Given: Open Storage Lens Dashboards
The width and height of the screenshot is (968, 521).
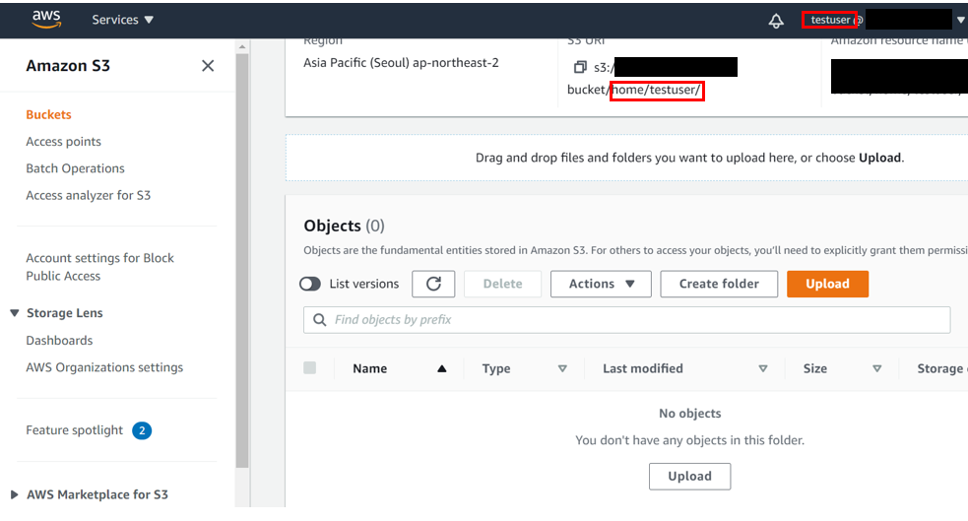Looking at the screenshot, I should tap(59, 340).
